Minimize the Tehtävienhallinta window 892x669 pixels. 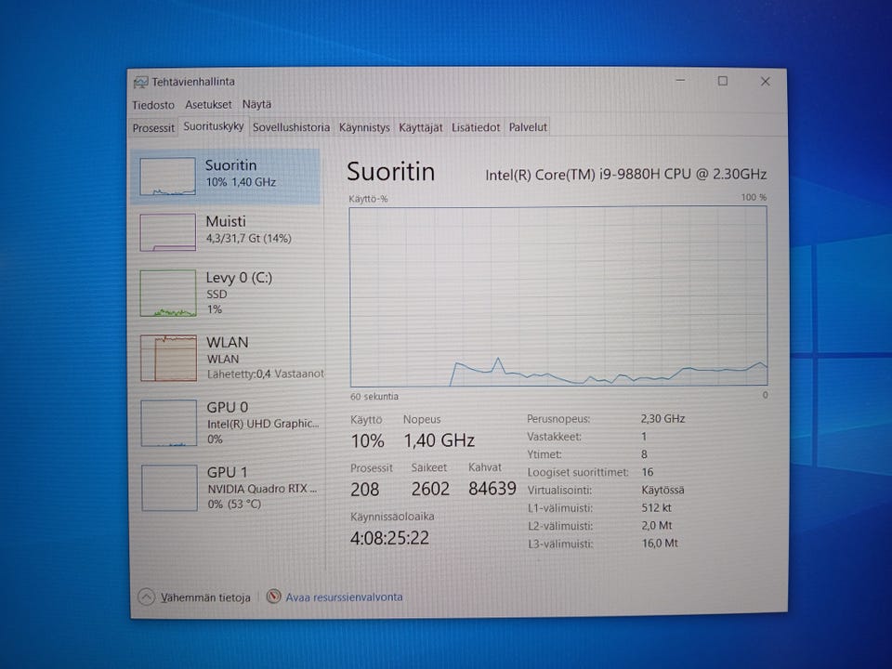[x=680, y=81]
